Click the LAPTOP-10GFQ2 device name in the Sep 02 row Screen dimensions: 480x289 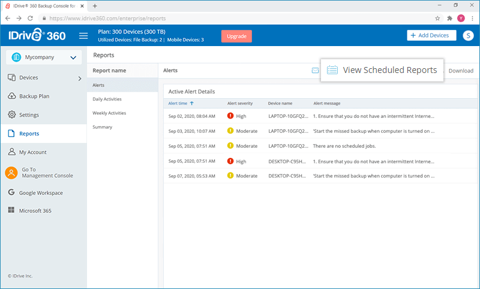click(288, 116)
